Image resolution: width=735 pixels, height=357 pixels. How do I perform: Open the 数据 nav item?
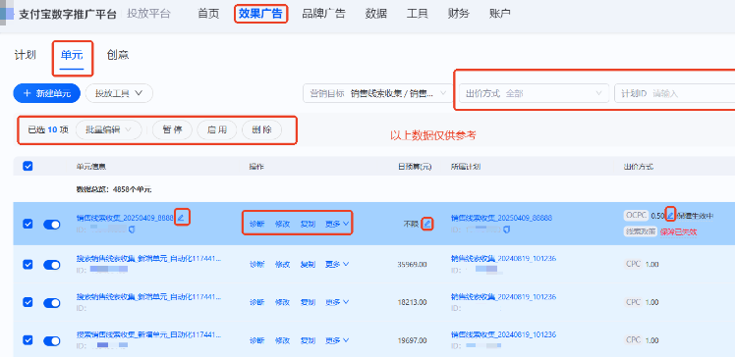click(376, 14)
